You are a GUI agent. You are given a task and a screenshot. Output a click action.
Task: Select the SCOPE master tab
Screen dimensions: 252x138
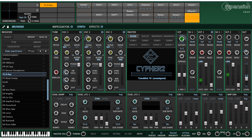click(x=133, y=36)
